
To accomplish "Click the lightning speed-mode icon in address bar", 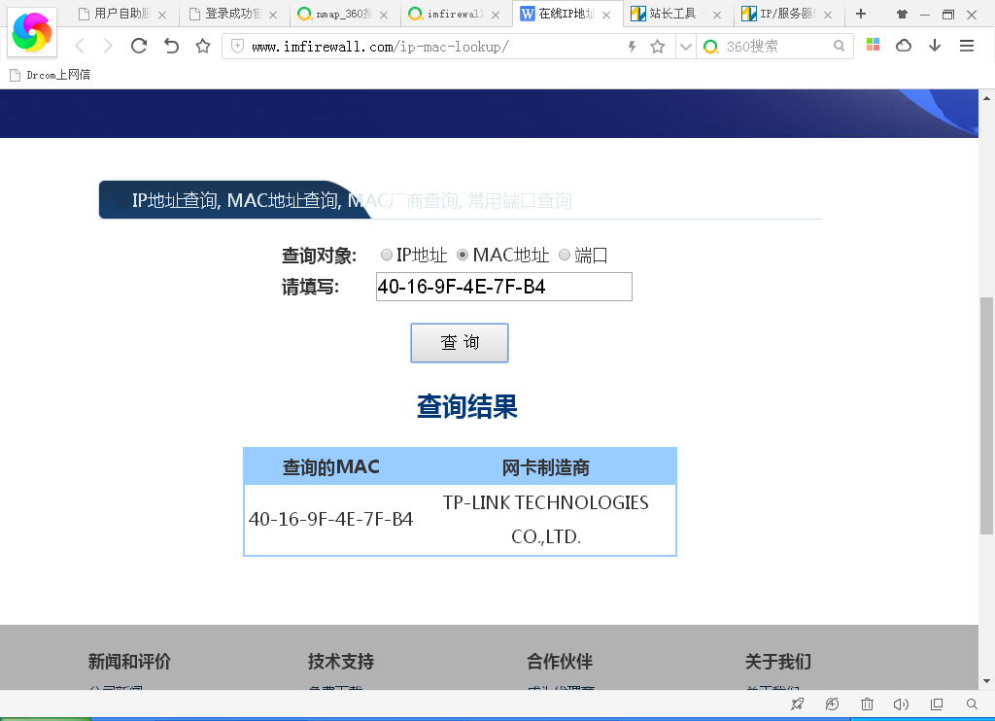I will (632, 47).
